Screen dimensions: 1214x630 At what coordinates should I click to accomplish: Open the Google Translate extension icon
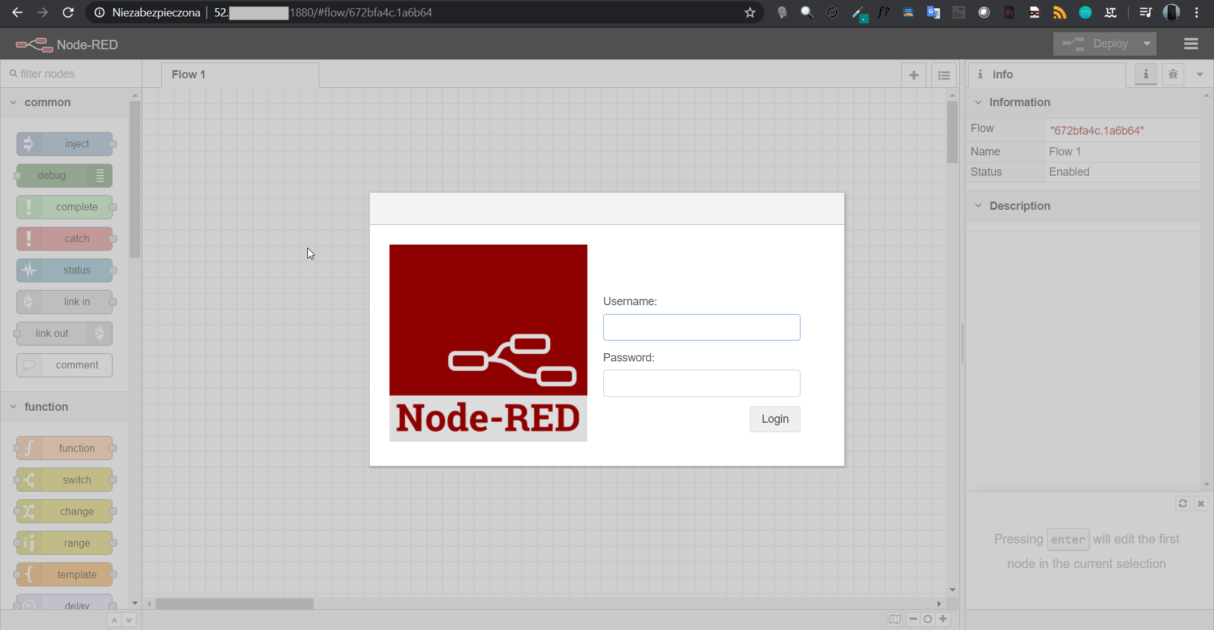point(933,13)
